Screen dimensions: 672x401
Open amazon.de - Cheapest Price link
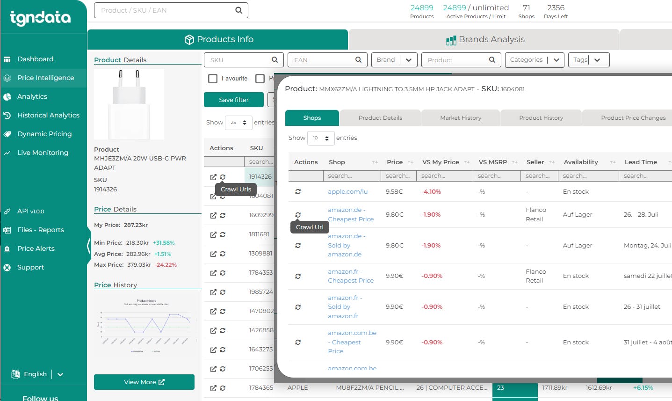[351, 214]
